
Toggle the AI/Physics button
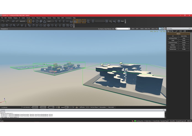point(82,107)
